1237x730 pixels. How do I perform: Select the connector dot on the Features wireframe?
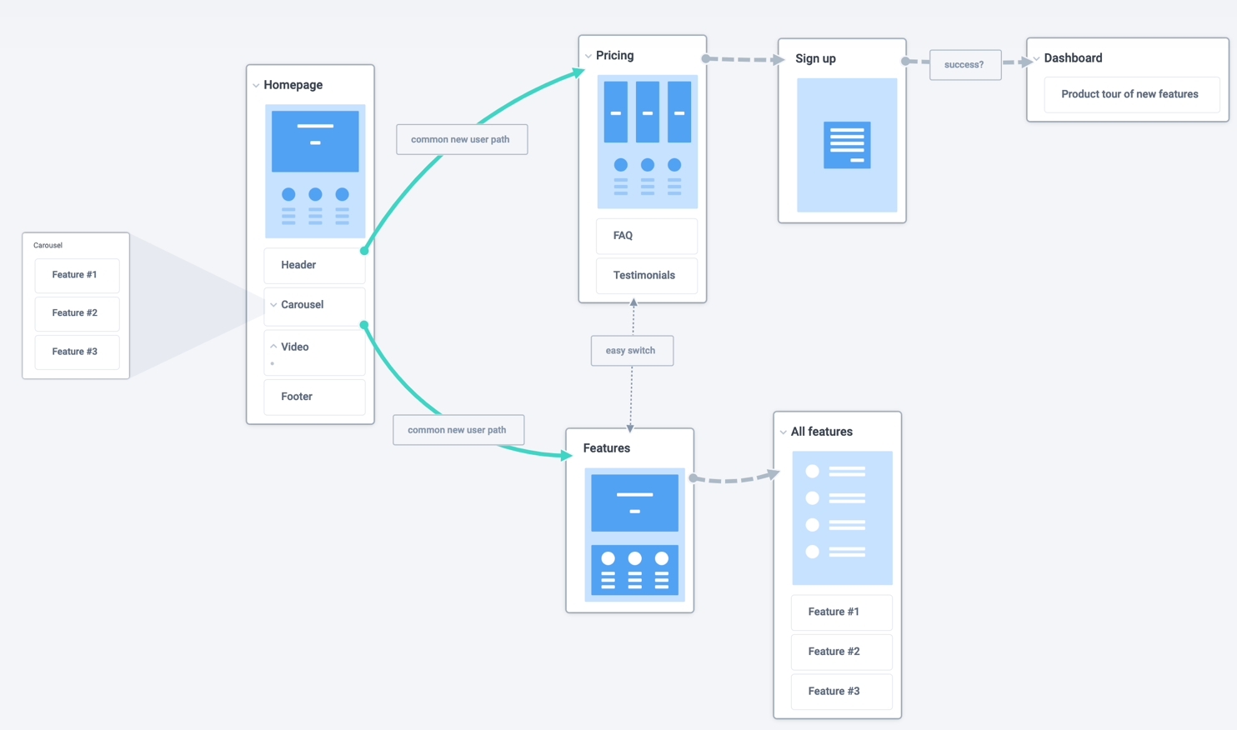691,477
